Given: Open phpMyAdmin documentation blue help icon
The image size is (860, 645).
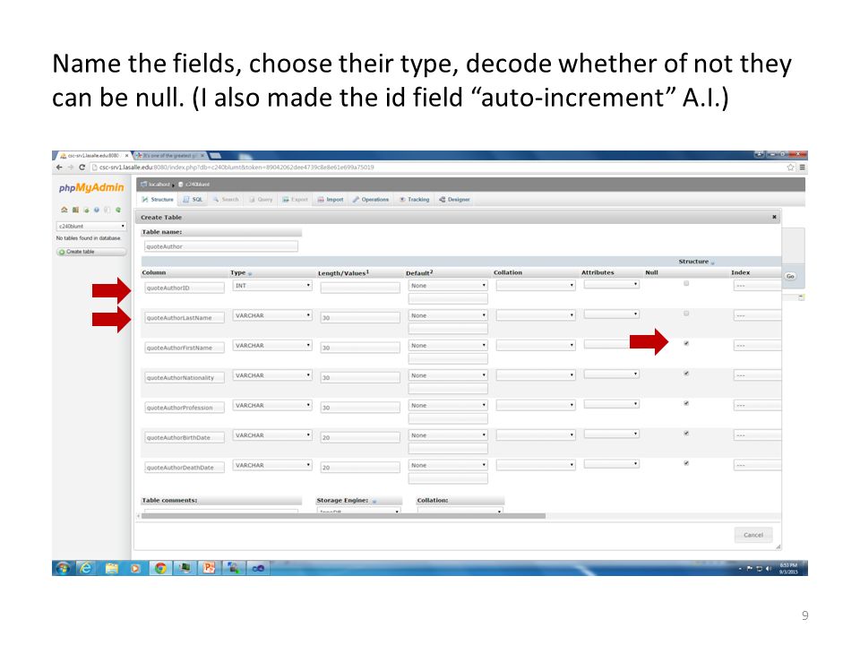Looking at the screenshot, I should tap(97, 210).
